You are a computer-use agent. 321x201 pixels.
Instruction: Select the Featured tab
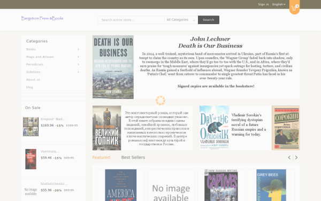coord(101,157)
